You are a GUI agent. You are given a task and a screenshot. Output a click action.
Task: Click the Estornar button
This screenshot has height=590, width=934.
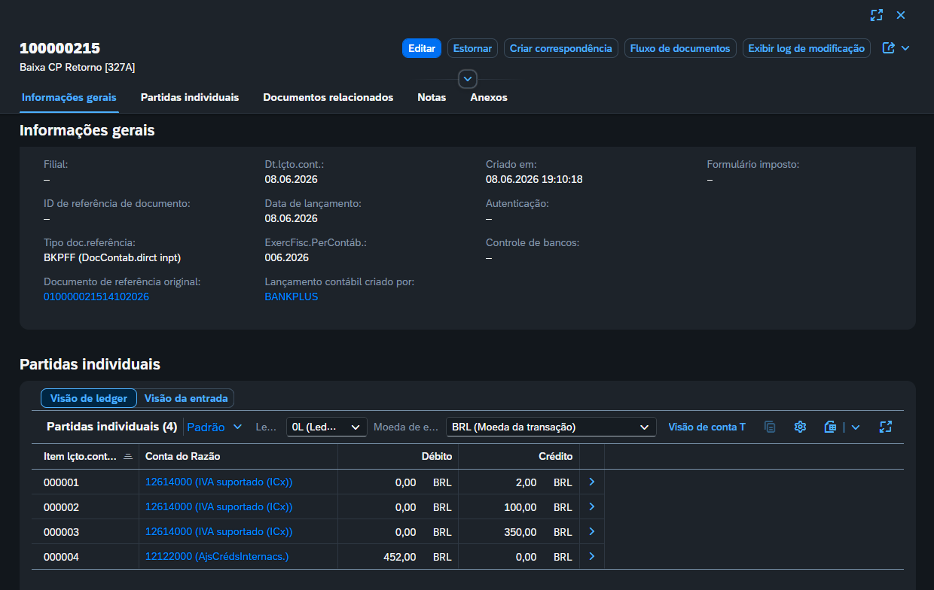472,48
